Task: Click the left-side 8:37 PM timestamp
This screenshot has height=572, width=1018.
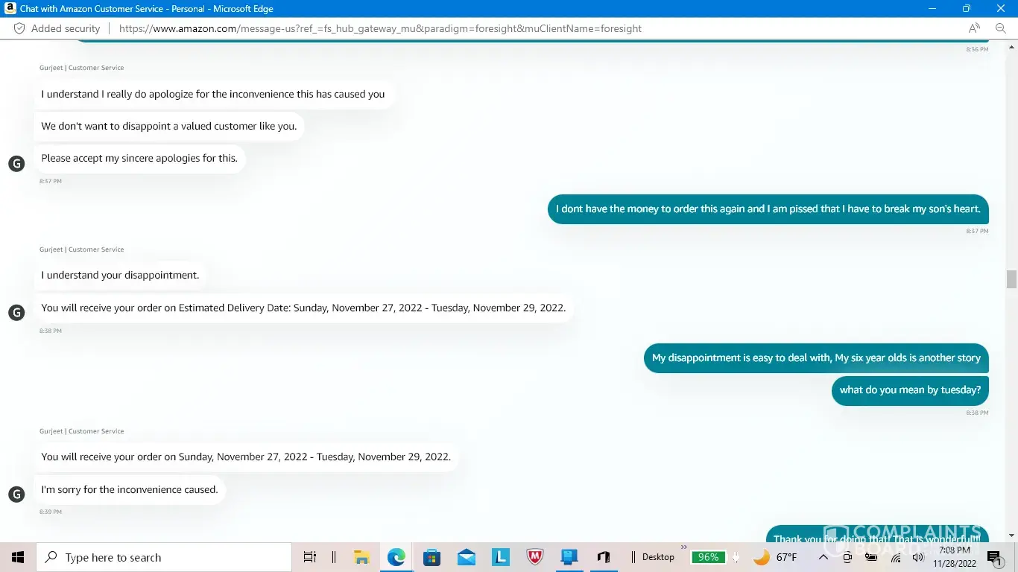Action: coord(51,181)
